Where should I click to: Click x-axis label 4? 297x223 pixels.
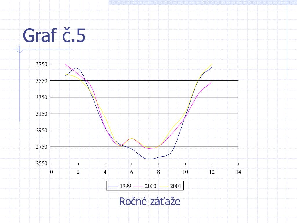[105, 172]
